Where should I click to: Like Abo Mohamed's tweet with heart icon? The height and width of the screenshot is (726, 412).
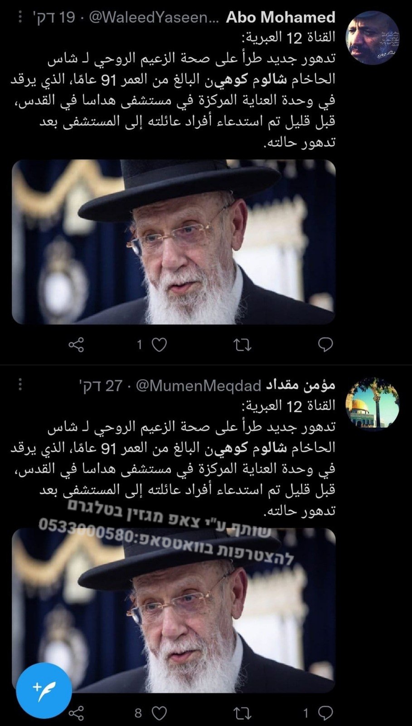(x=159, y=345)
